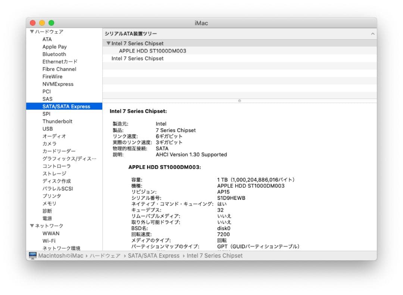The width and height of the screenshot is (403, 295).
Task: Select WWAN under ネットワーク
Action: (51, 233)
